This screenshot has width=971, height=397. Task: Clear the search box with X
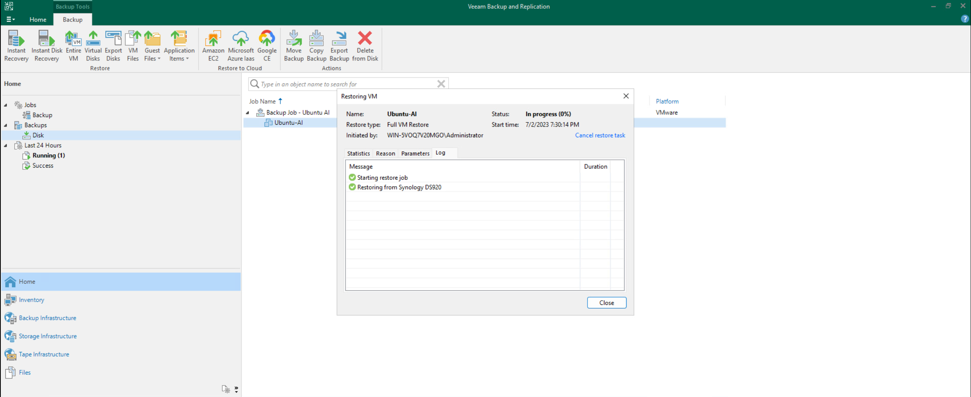[441, 84]
